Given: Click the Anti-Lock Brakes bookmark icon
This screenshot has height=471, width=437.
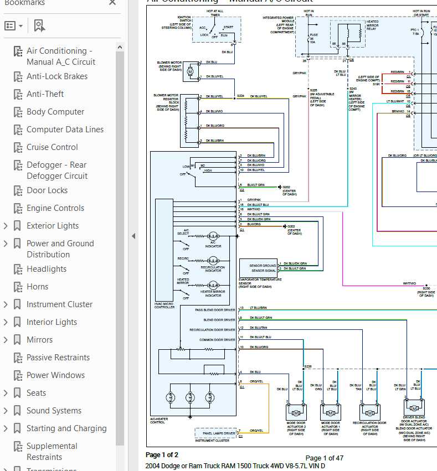Looking at the screenshot, I should pyautogui.click(x=18, y=76).
